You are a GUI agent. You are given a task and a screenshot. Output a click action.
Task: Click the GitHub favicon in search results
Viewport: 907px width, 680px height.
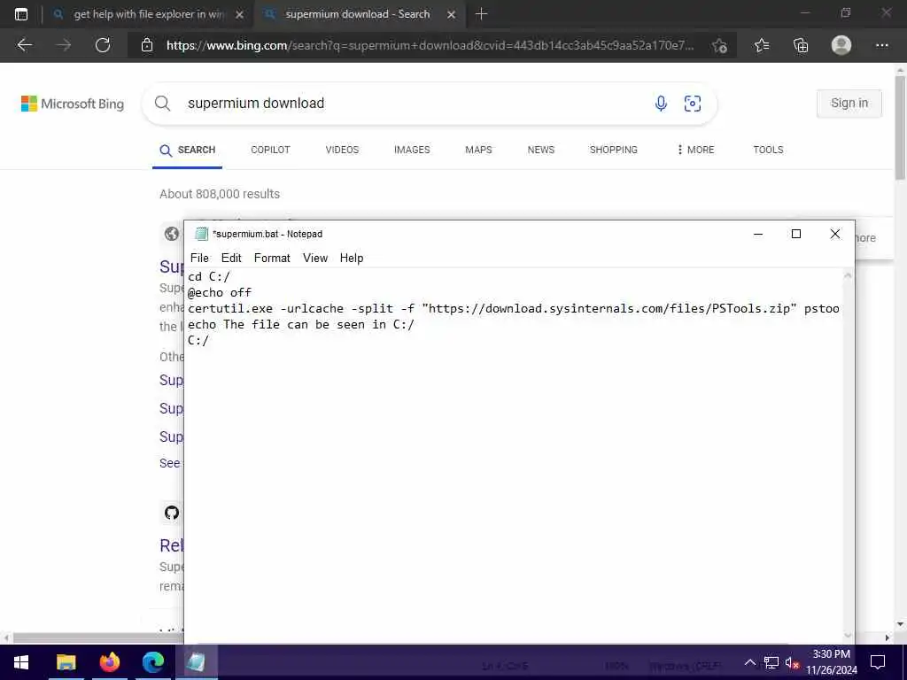tap(172, 513)
